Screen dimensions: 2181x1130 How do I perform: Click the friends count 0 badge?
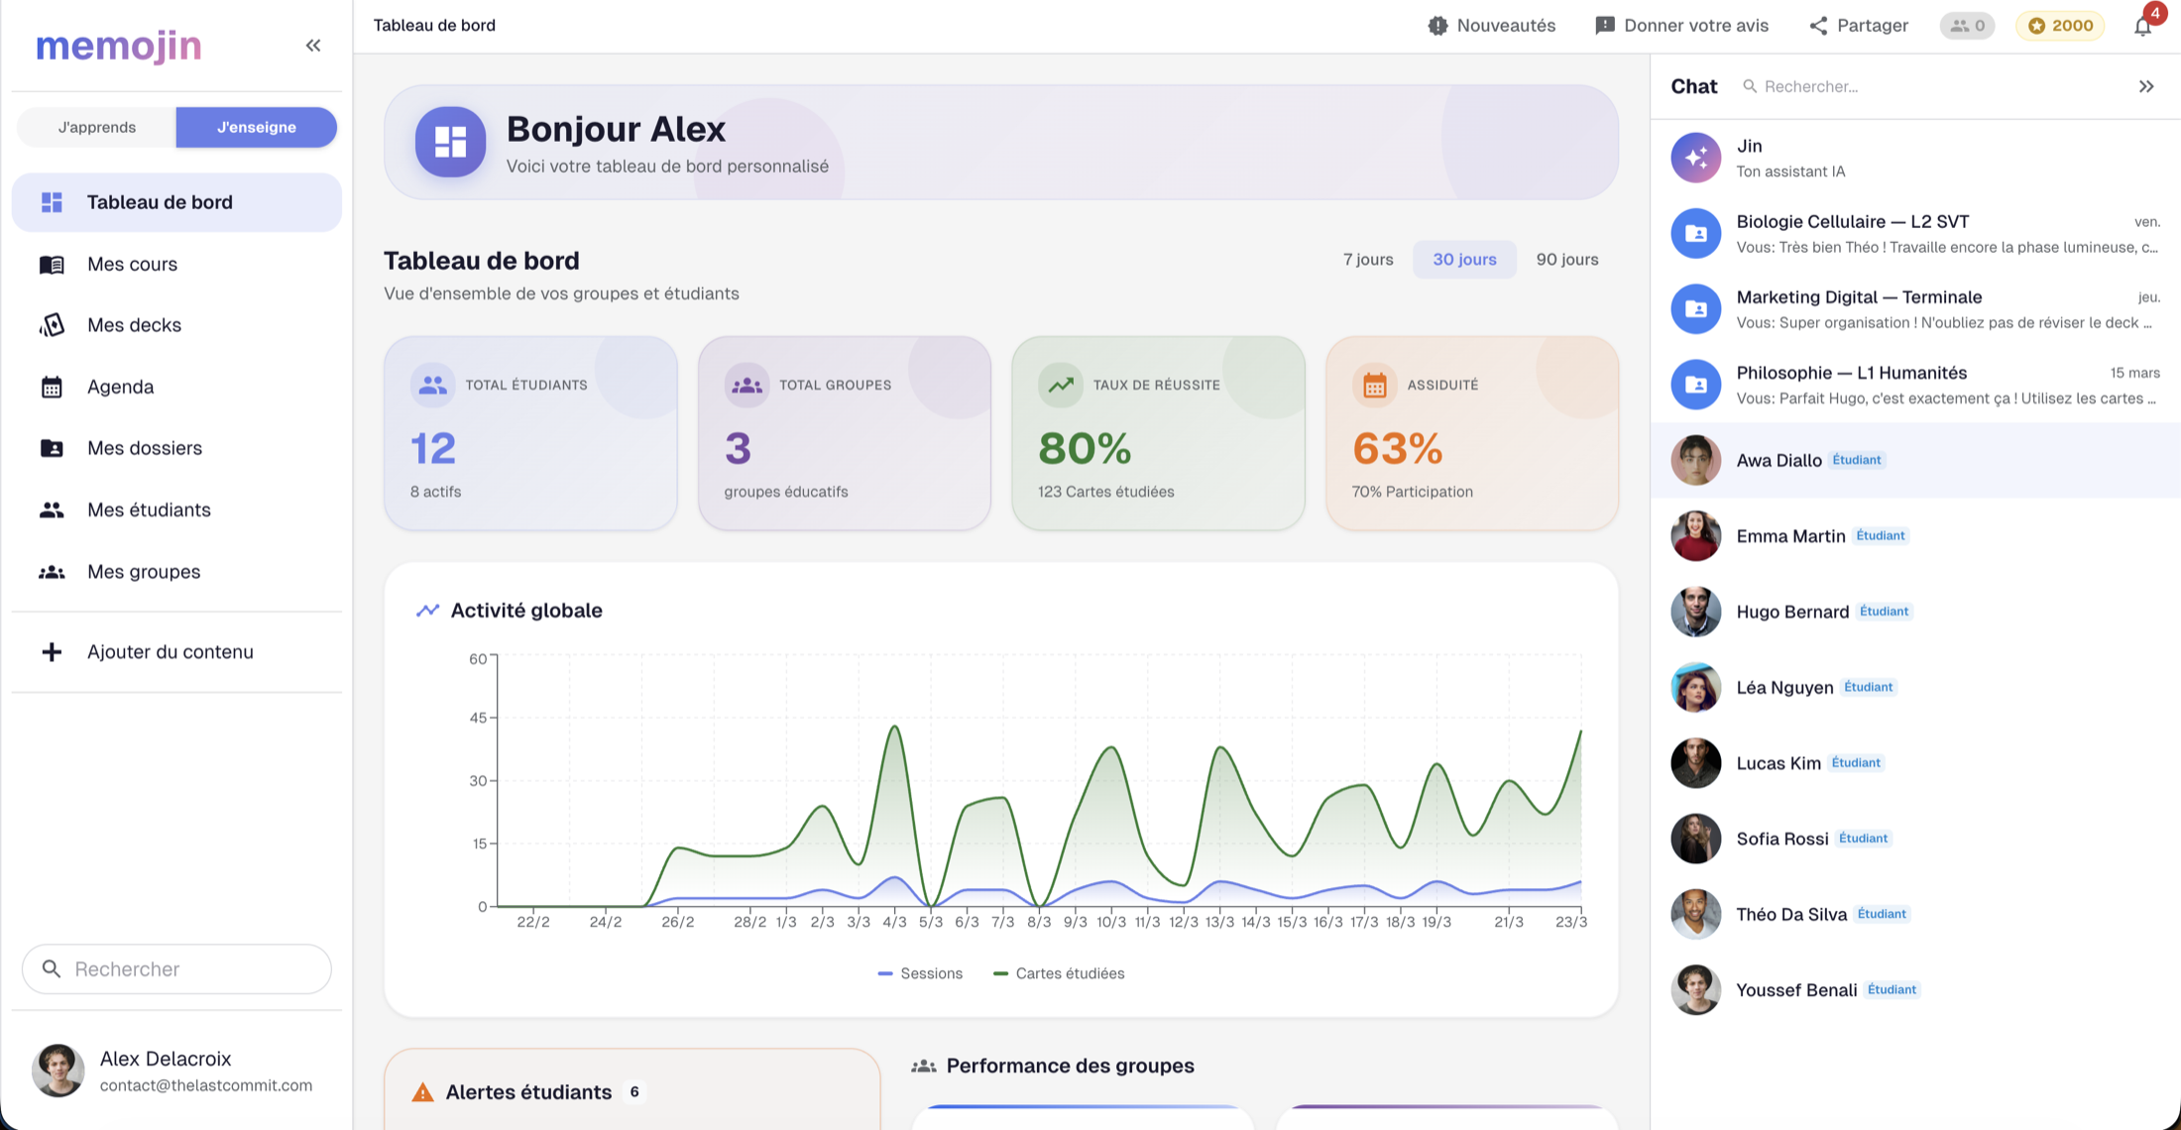[1967, 26]
